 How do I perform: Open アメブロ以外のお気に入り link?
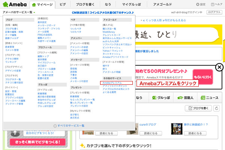[x=116, y=89]
